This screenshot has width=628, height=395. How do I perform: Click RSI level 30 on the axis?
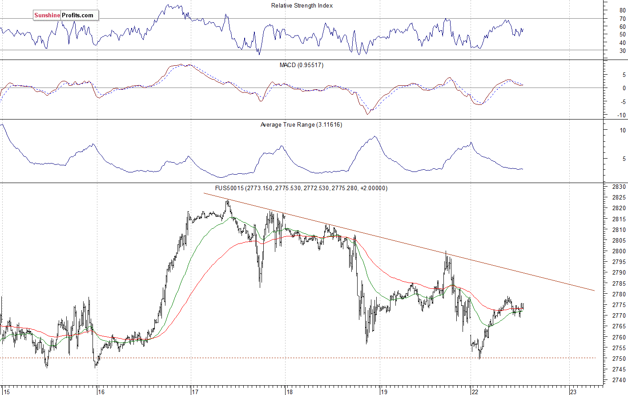point(623,51)
